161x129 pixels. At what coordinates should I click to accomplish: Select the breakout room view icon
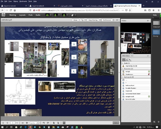click(127, 60)
